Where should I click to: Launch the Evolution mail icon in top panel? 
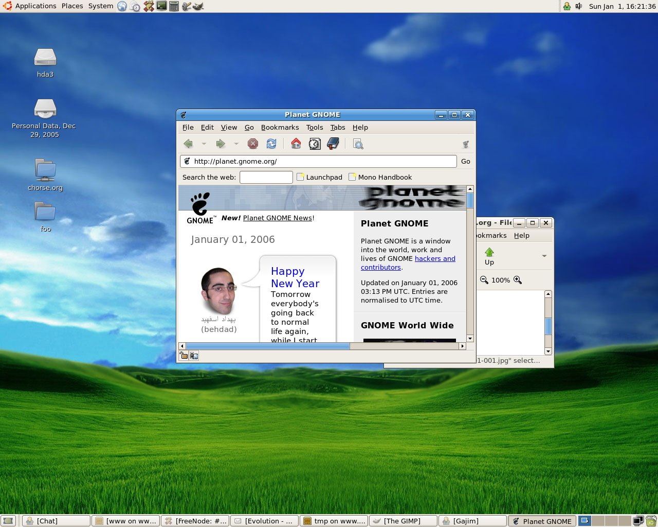(x=135, y=6)
